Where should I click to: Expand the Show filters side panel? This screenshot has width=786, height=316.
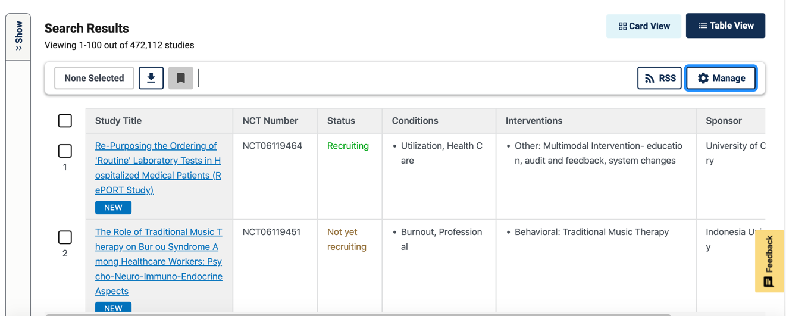point(18,36)
